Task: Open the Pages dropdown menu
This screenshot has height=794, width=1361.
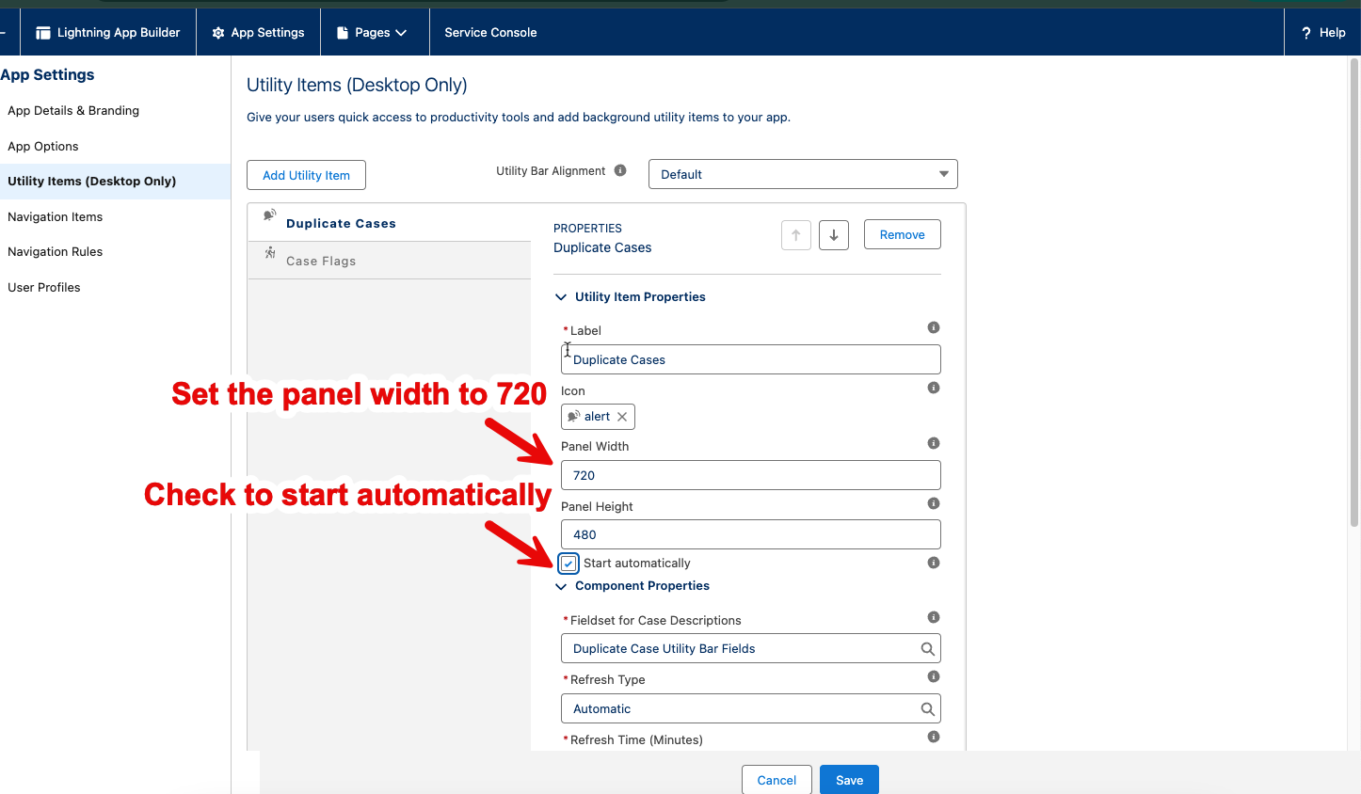Action: coord(375,32)
